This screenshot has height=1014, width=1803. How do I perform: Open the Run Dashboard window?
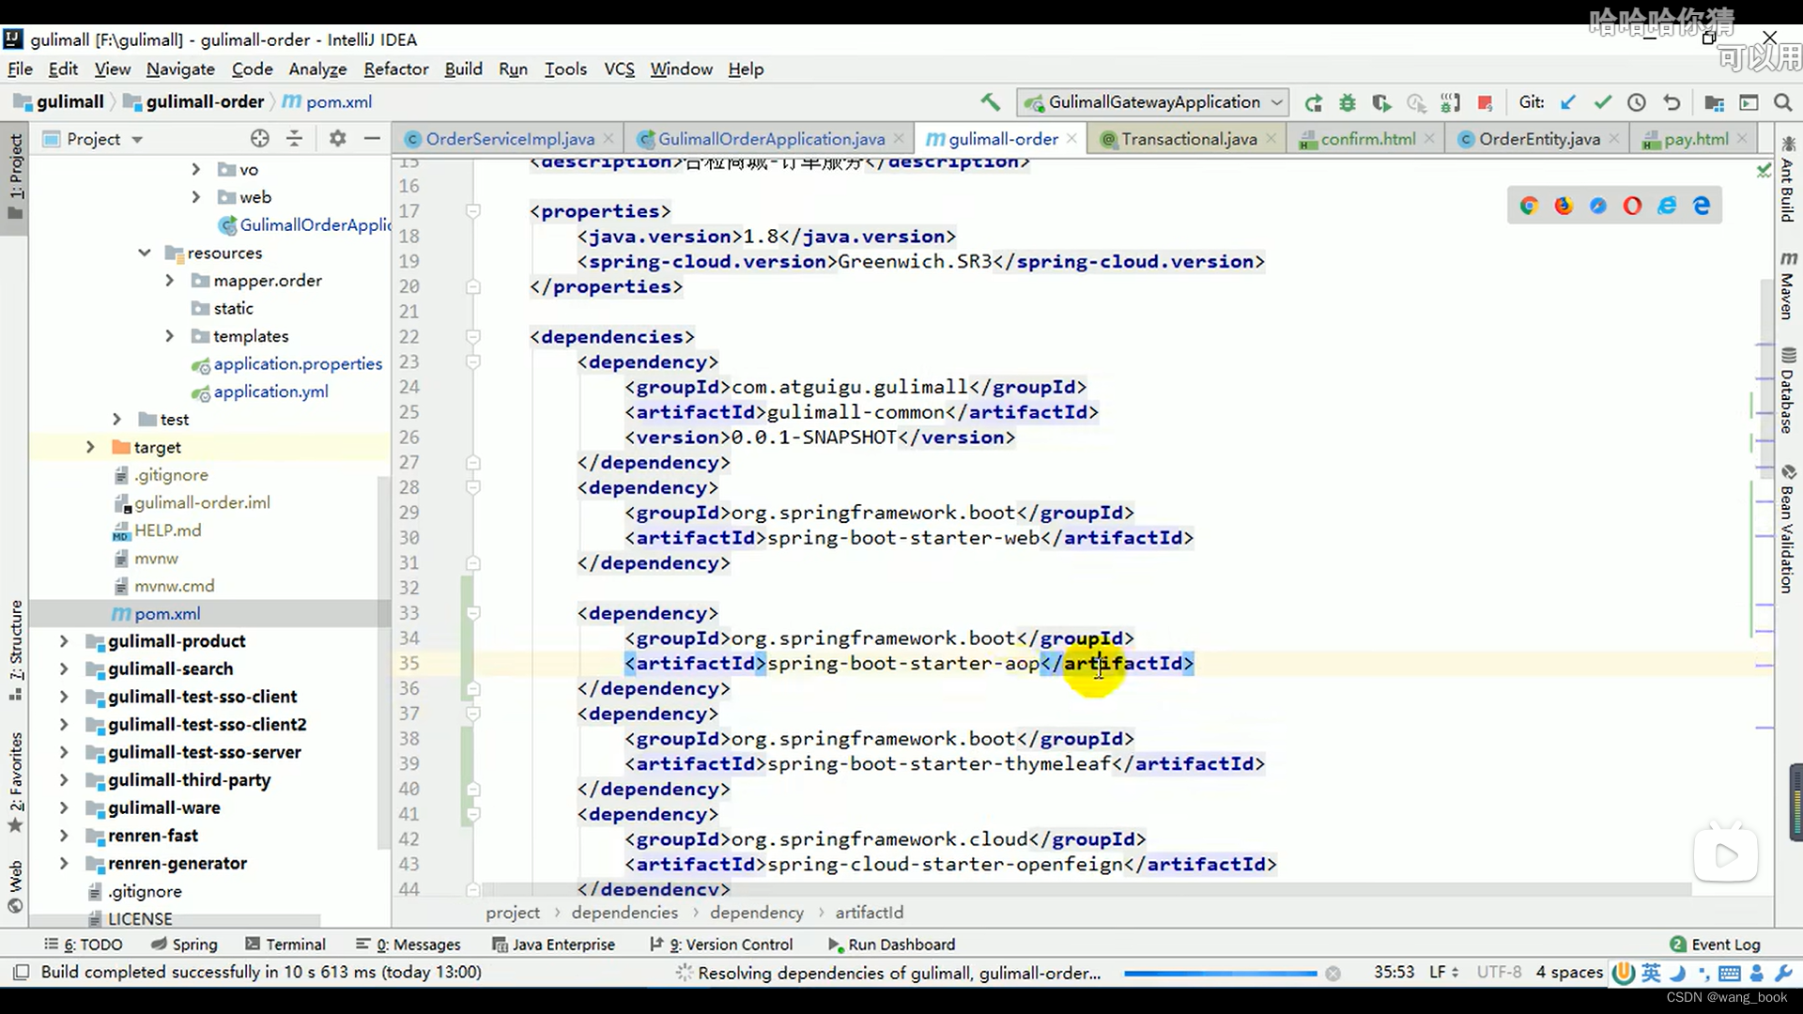pos(892,945)
